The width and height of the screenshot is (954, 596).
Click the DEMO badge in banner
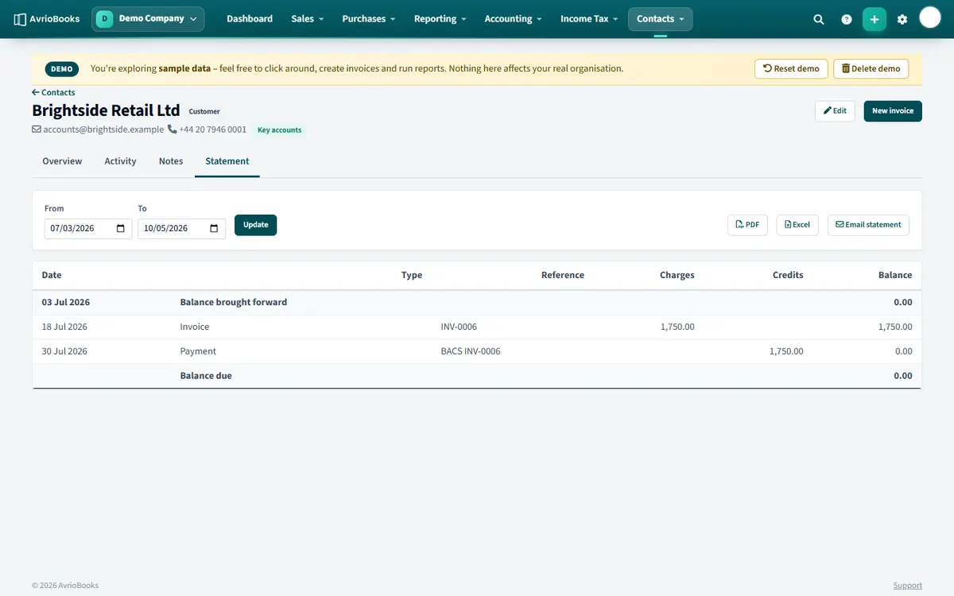pos(62,69)
